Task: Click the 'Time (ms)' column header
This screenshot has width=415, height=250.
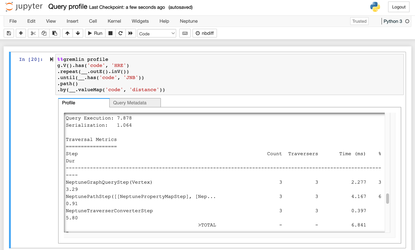Action: [352, 154]
